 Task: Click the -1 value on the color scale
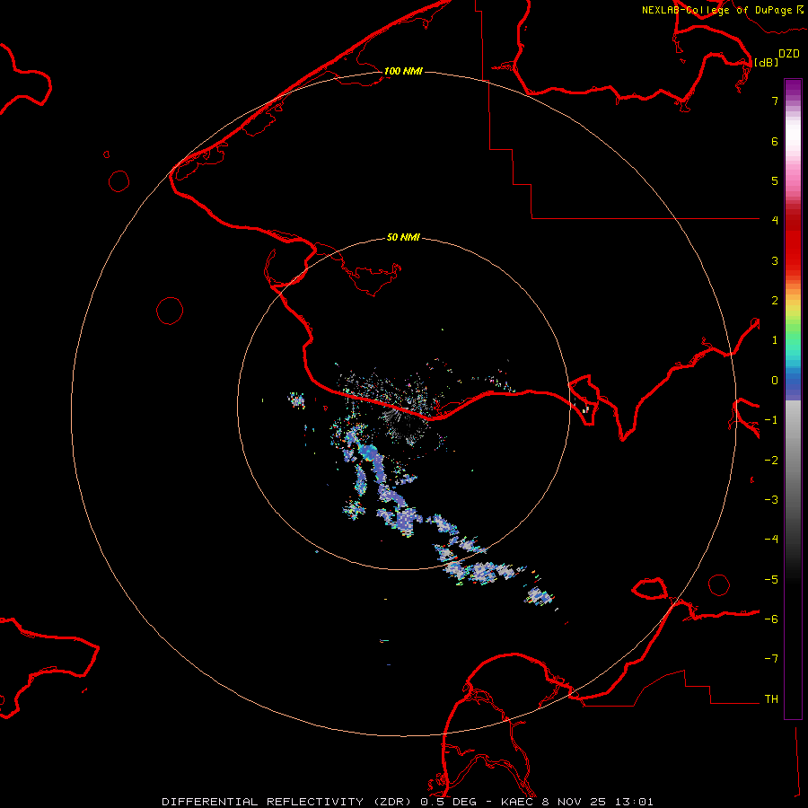click(x=771, y=420)
